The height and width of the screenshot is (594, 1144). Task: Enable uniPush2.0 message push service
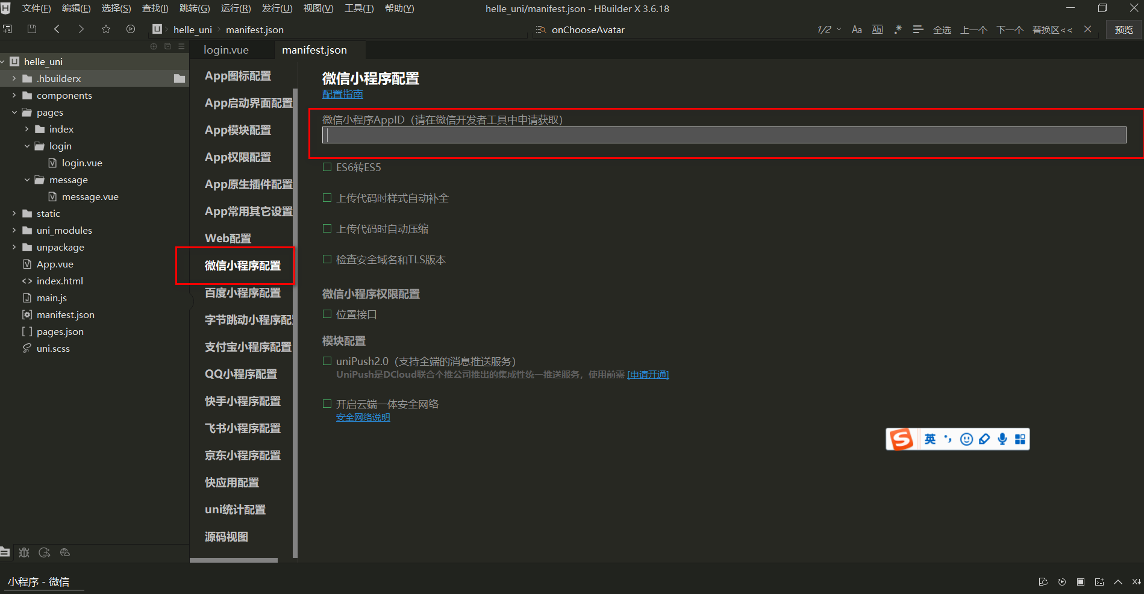327,361
